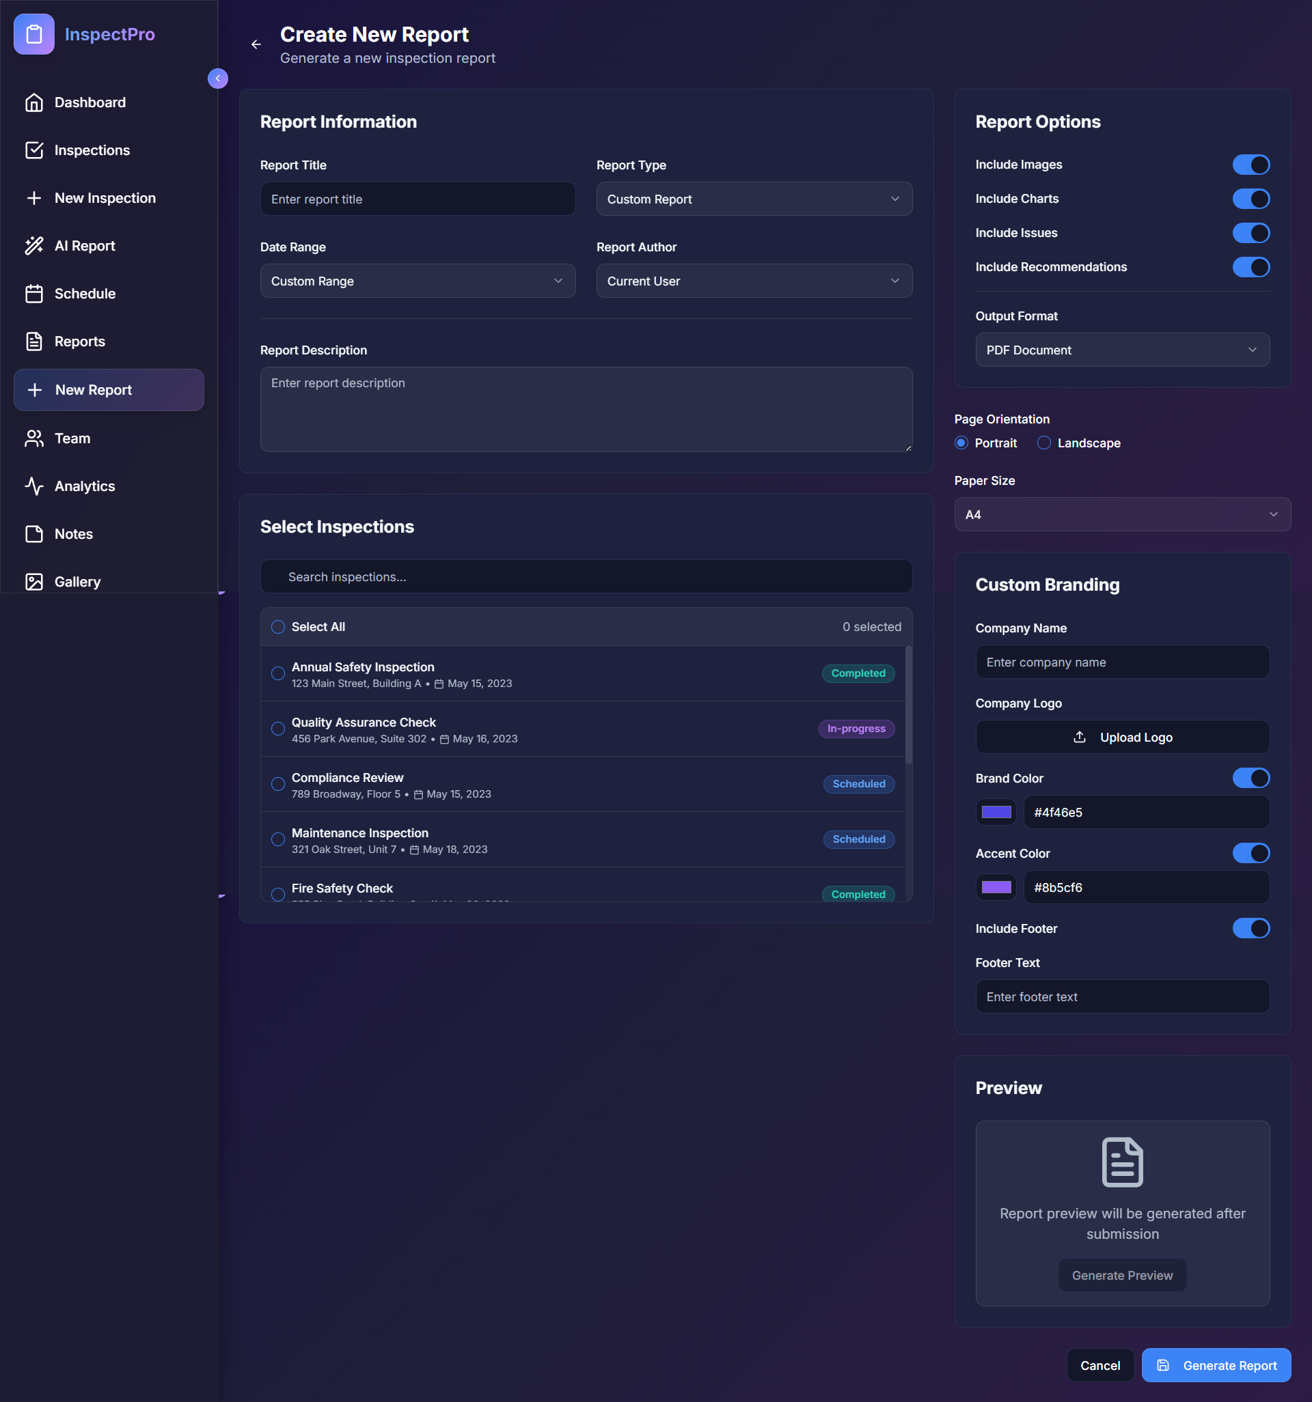1312x1402 pixels.
Task: Click the In-progress status badge
Action: pyautogui.click(x=856, y=729)
